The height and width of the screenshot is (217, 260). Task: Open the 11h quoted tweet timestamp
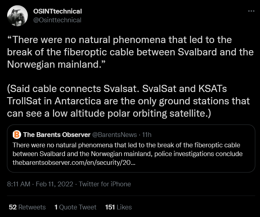point(147,135)
